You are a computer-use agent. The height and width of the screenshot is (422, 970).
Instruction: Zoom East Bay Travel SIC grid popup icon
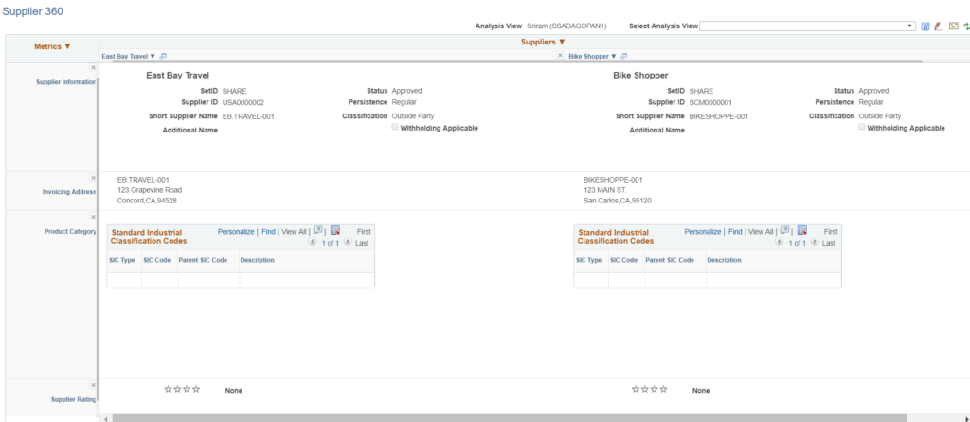click(x=318, y=231)
